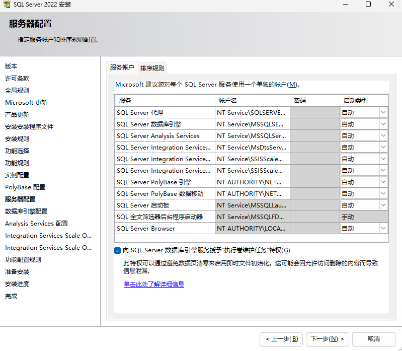Click the 服务 column header

pos(165,101)
